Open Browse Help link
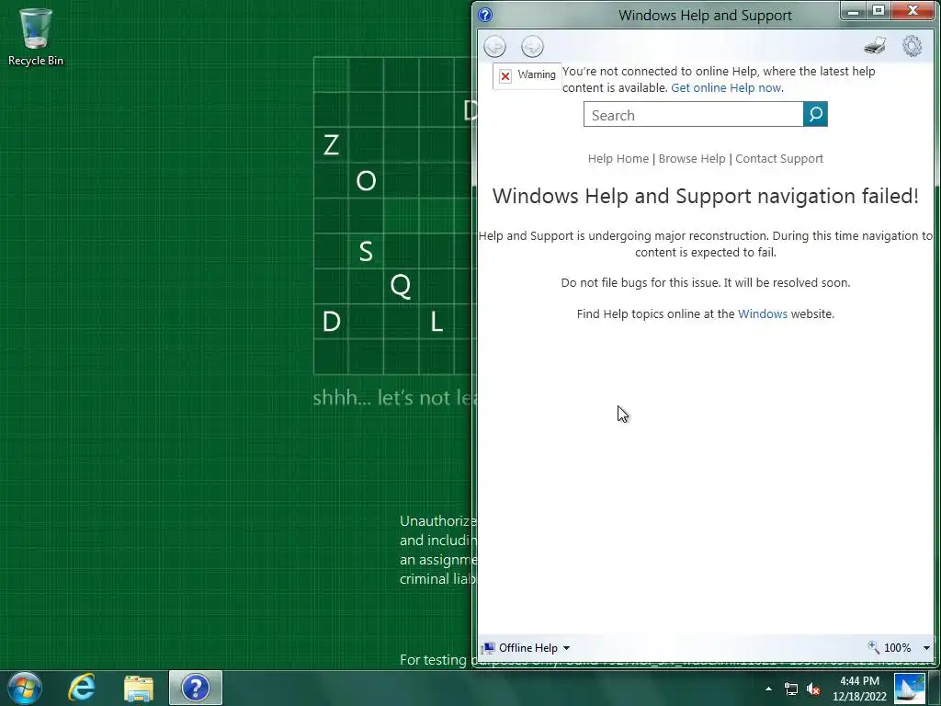 click(692, 158)
